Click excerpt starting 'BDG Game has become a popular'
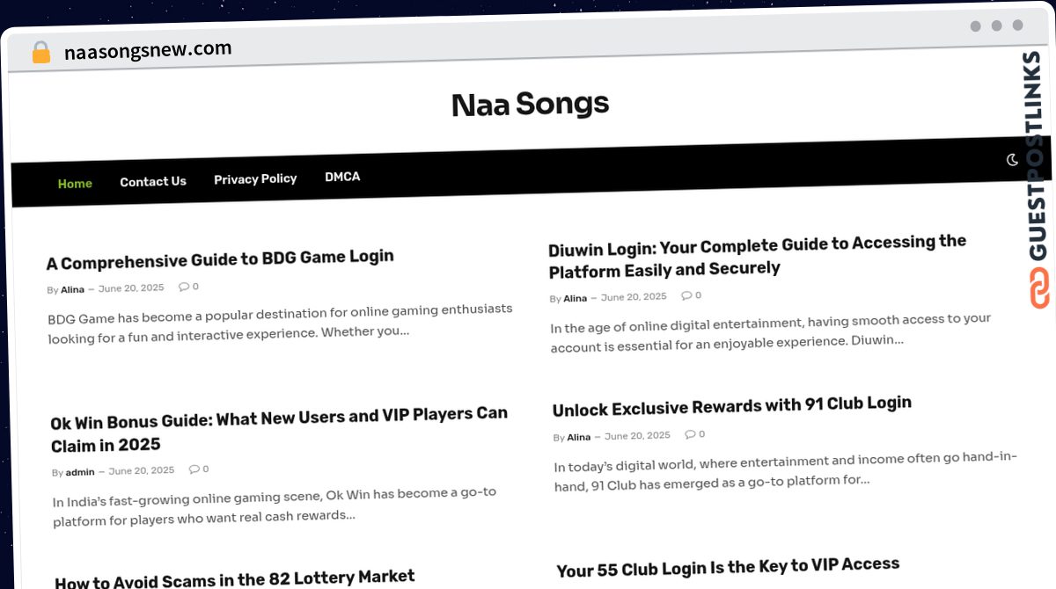This screenshot has width=1056, height=589. pos(280,323)
